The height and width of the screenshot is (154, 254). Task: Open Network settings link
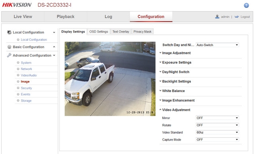tap(27, 69)
